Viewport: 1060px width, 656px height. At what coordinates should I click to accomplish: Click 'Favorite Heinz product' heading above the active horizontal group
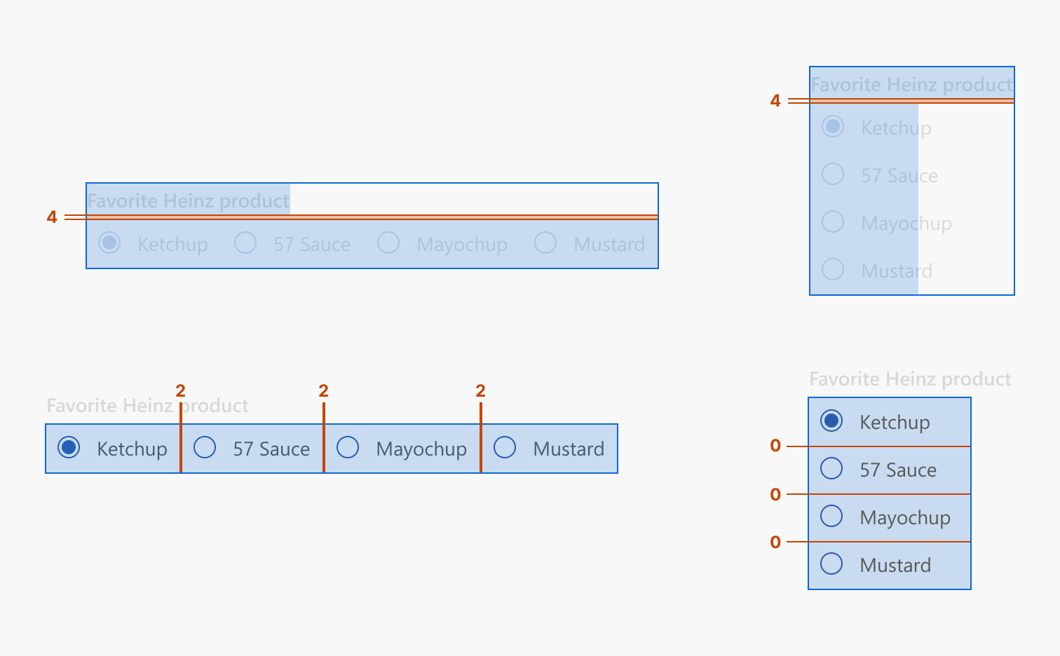pyautogui.click(x=147, y=406)
